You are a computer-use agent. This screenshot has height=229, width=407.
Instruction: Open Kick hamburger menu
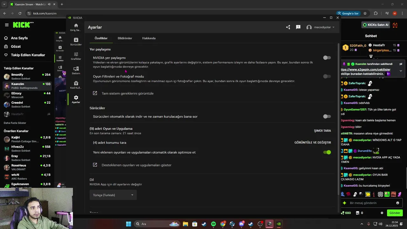pos(7,25)
